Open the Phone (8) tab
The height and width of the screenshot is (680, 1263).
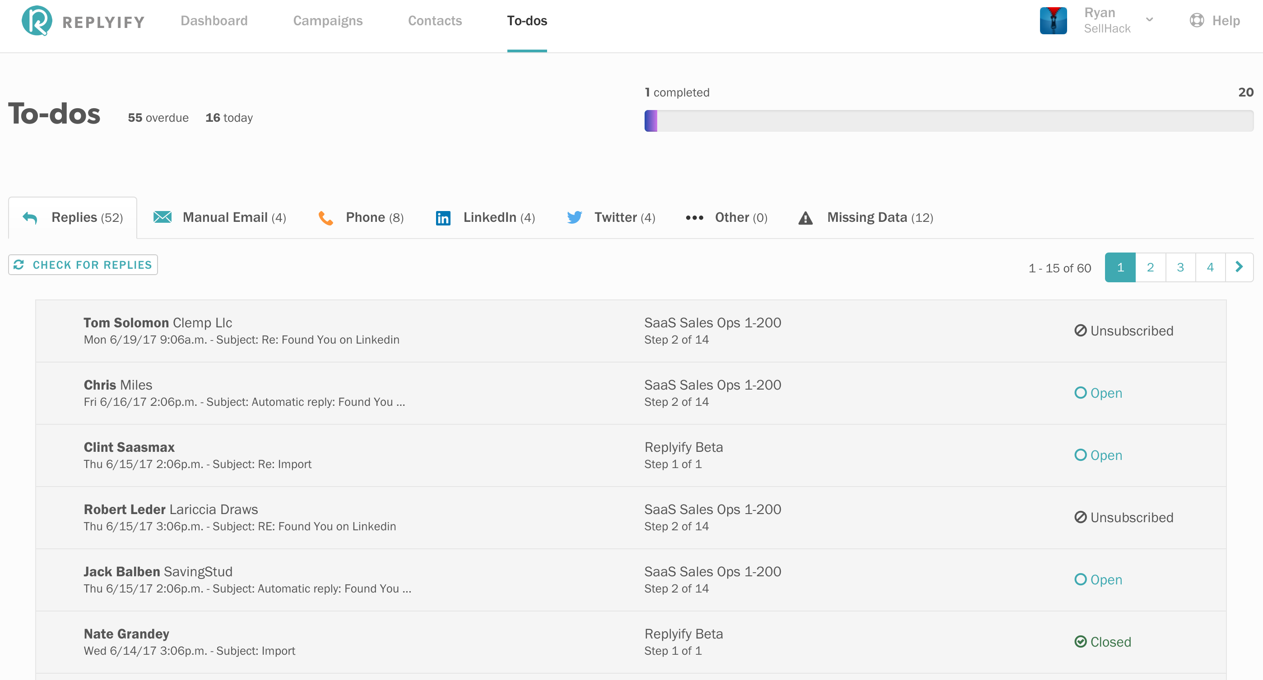[361, 217]
